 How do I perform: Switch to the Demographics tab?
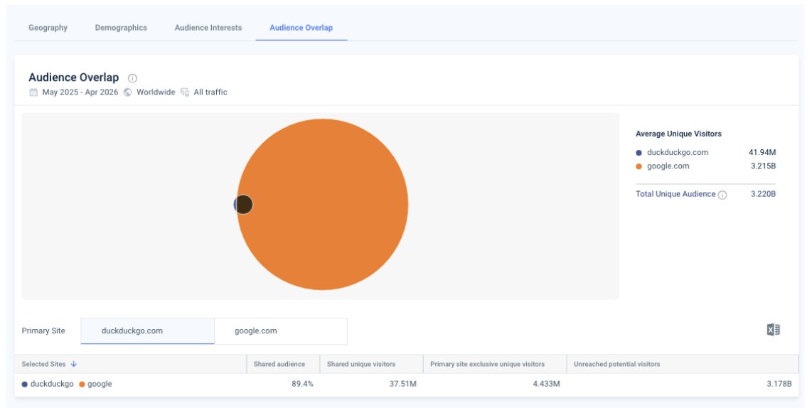tap(121, 28)
